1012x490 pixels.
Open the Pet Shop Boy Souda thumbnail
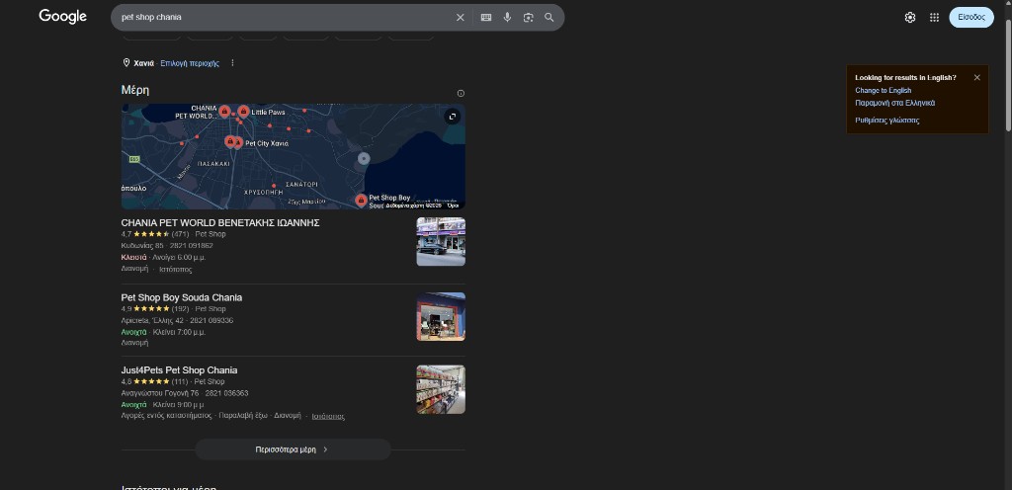coord(441,316)
